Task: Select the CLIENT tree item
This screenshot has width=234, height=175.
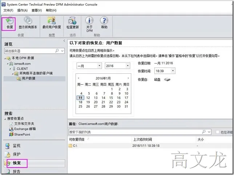Action: pyautogui.click(x=22, y=69)
